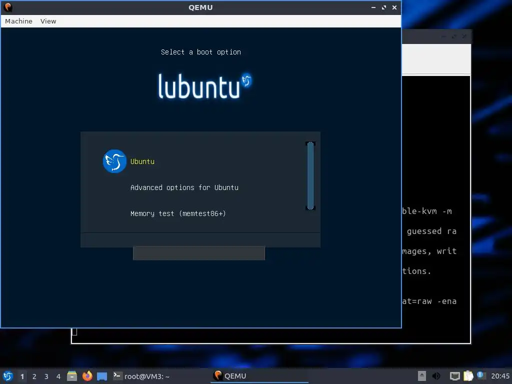
Task: Choose Advanced options for Ubuntu
Action: click(x=184, y=187)
